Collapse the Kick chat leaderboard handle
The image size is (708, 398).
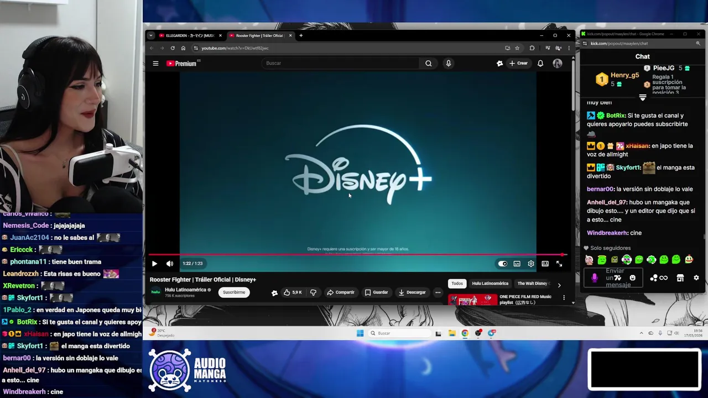pyautogui.click(x=643, y=97)
